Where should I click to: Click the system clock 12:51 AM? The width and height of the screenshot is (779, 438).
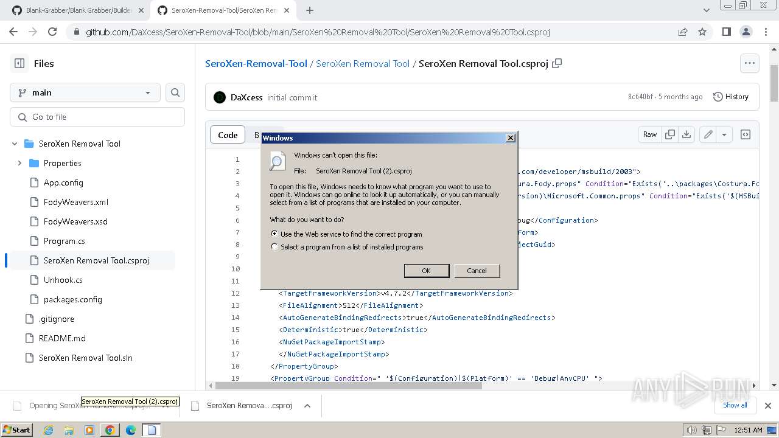coord(748,430)
